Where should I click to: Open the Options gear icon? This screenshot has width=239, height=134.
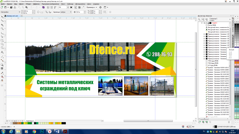tap(100, 7)
